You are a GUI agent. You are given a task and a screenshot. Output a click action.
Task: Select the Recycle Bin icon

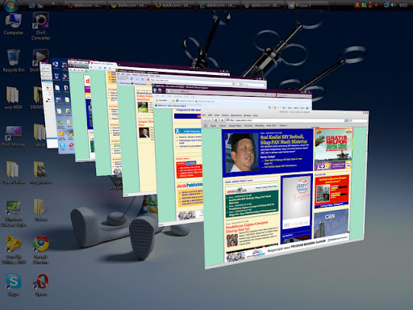[14, 61]
